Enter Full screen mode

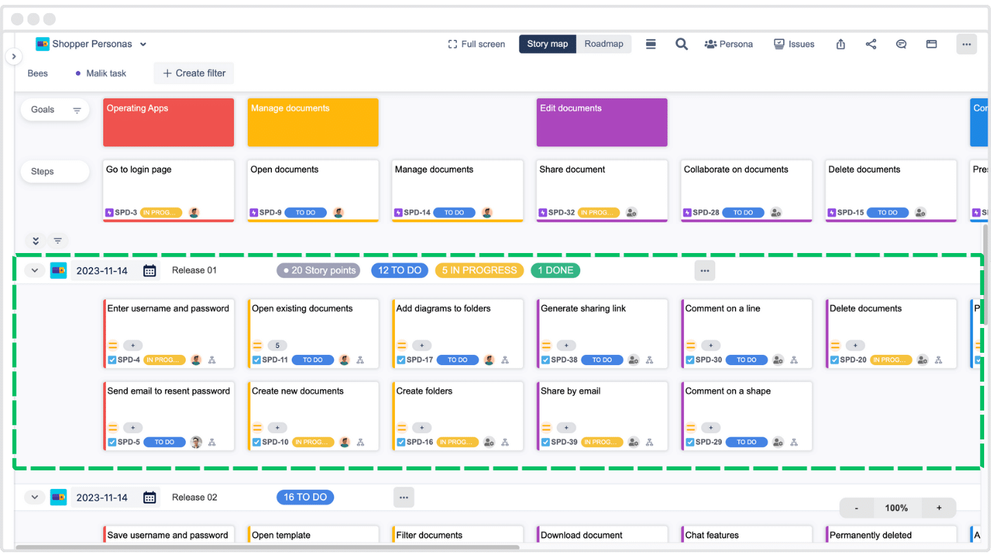pyautogui.click(x=476, y=44)
